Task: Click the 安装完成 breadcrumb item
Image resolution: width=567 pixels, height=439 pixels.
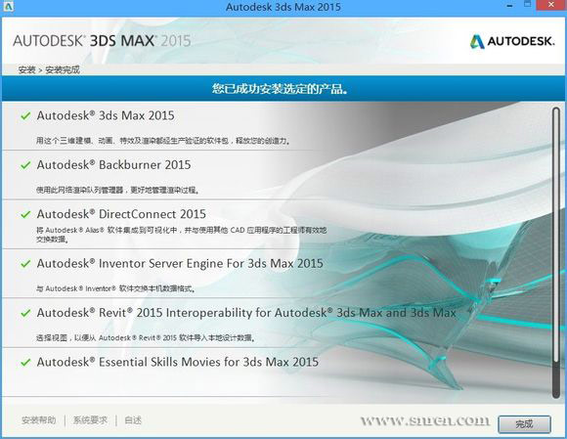Action: tap(63, 69)
